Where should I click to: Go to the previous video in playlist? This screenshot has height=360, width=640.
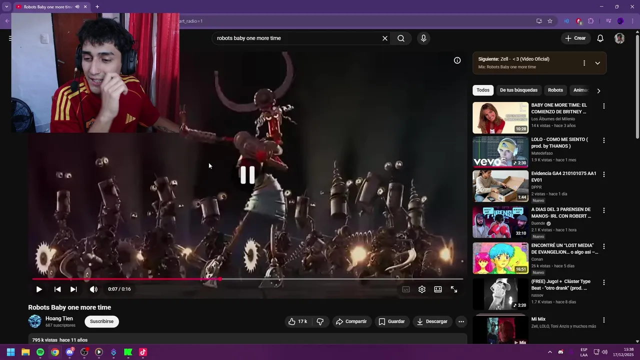coord(57,289)
